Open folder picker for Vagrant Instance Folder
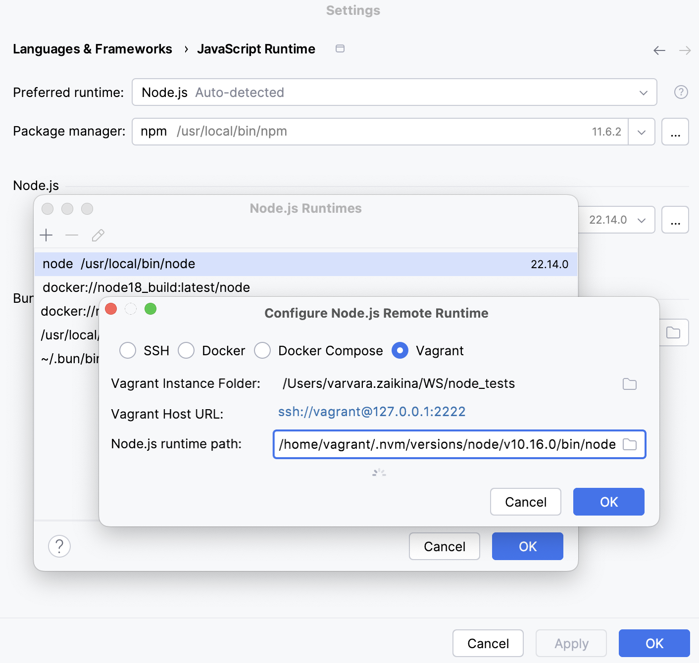This screenshot has width=699, height=663. 629,383
